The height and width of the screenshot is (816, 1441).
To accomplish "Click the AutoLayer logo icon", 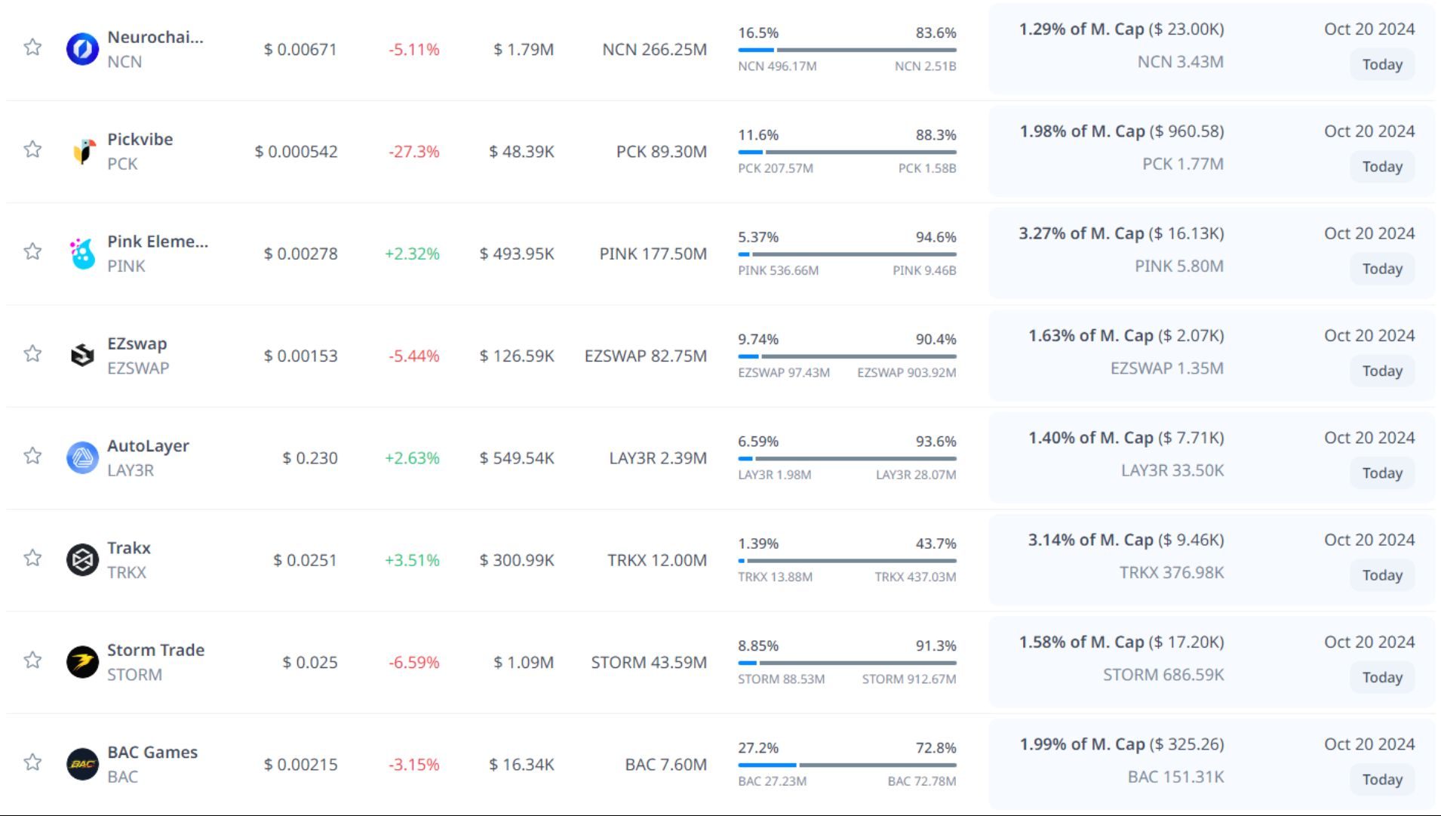I will (x=82, y=458).
